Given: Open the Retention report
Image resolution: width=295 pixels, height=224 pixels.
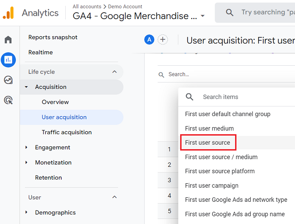Looking at the screenshot, I should (49, 178).
